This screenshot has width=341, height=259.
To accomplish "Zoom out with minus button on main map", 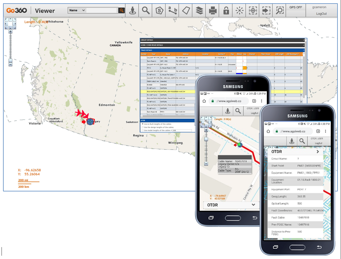I will [x=10, y=64].
